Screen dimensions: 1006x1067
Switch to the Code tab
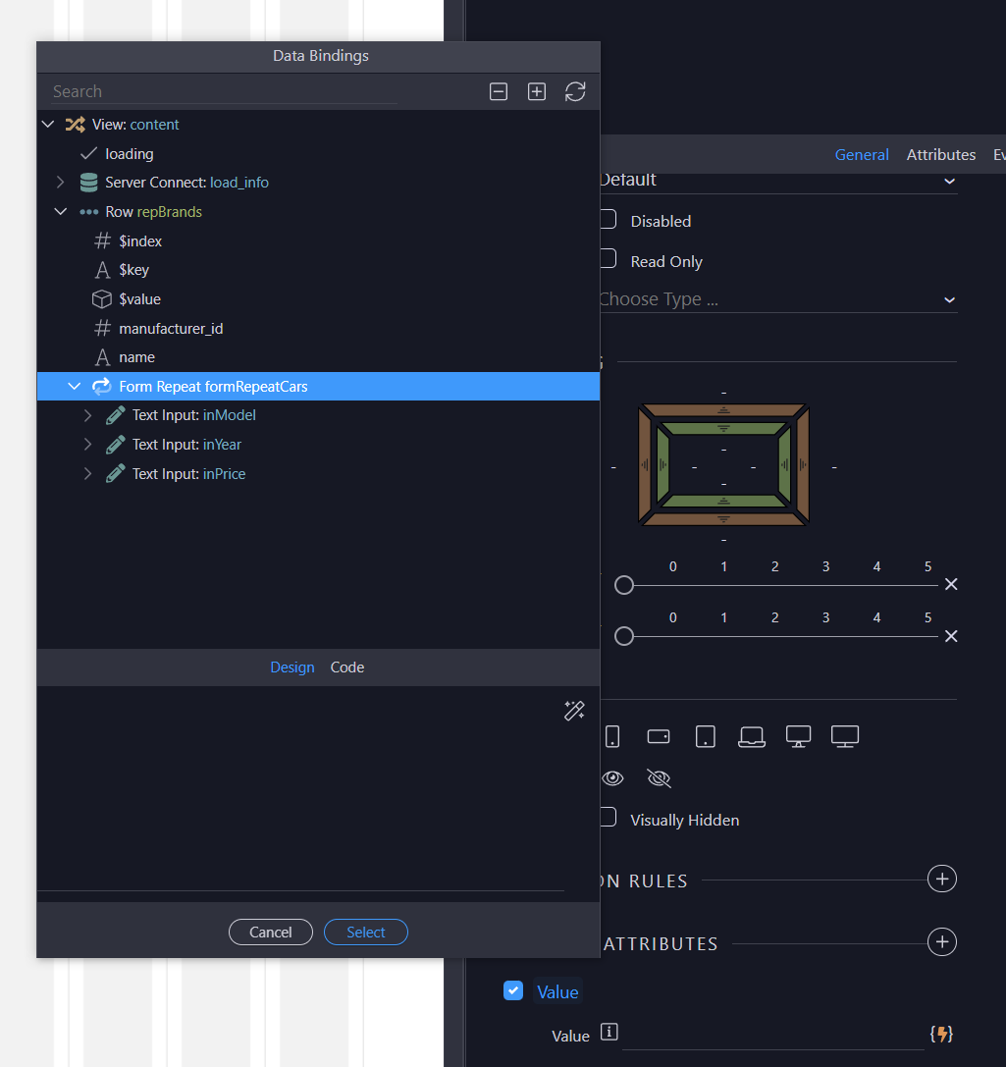pyautogui.click(x=347, y=667)
